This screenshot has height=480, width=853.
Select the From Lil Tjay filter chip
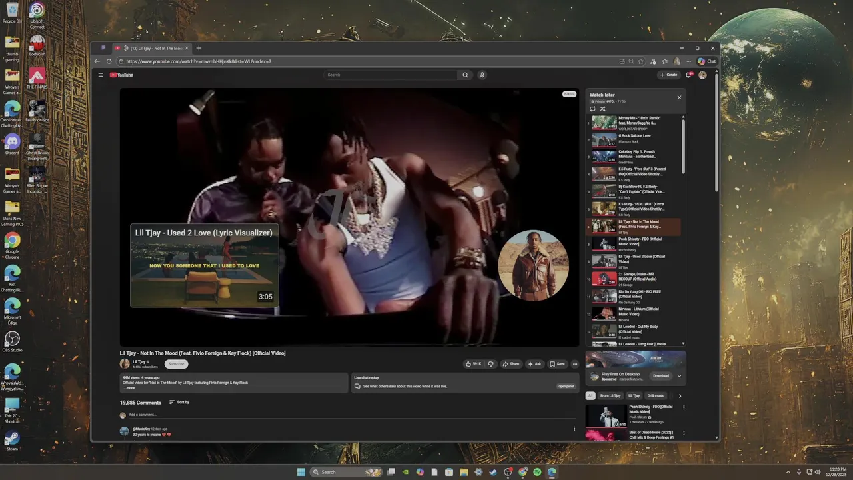(610, 396)
